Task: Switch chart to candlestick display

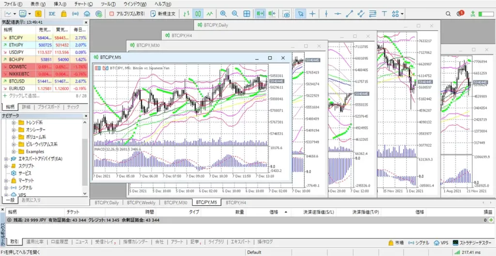Action: (x=197, y=14)
